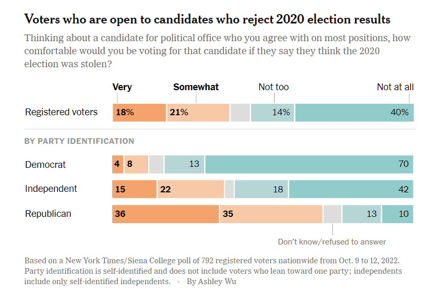Click the Republican 10 Not at all segment
Image resolution: width=441 pixels, height=293 pixels.
click(x=398, y=214)
